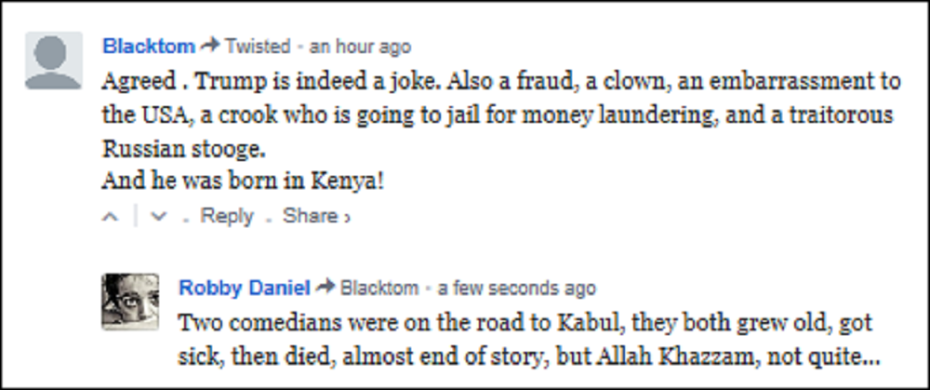This screenshot has height=390, width=930.
Task: Visit Robby Daniel's profile name
Action: coord(245,288)
